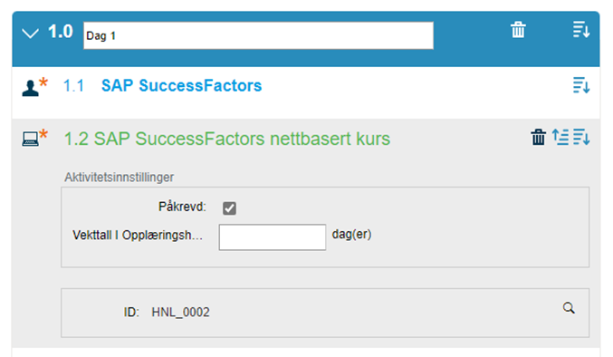Move SAP SuccessFactors item 1.1 down
The width and height of the screenshot is (613, 357).
click(581, 85)
